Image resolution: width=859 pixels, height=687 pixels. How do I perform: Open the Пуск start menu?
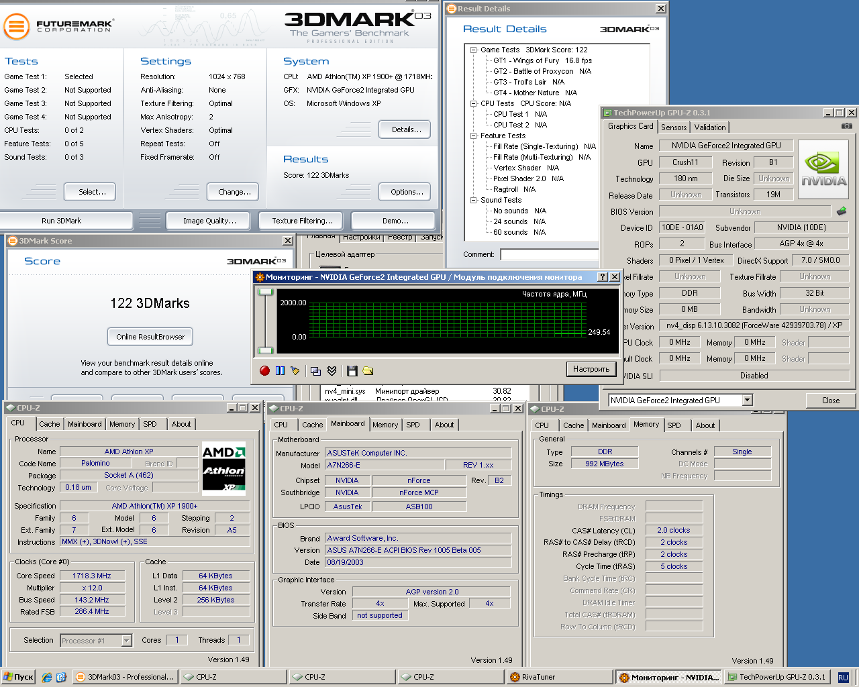(x=18, y=677)
